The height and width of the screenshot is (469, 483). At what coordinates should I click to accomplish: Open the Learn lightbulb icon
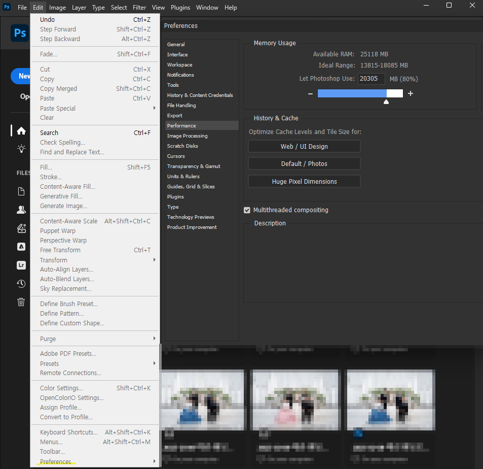coord(21,149)
